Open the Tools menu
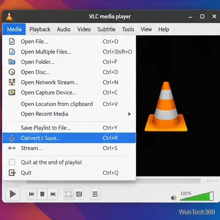Image resolution: width=220 pixels, height=220 pixels. [128, 29]
